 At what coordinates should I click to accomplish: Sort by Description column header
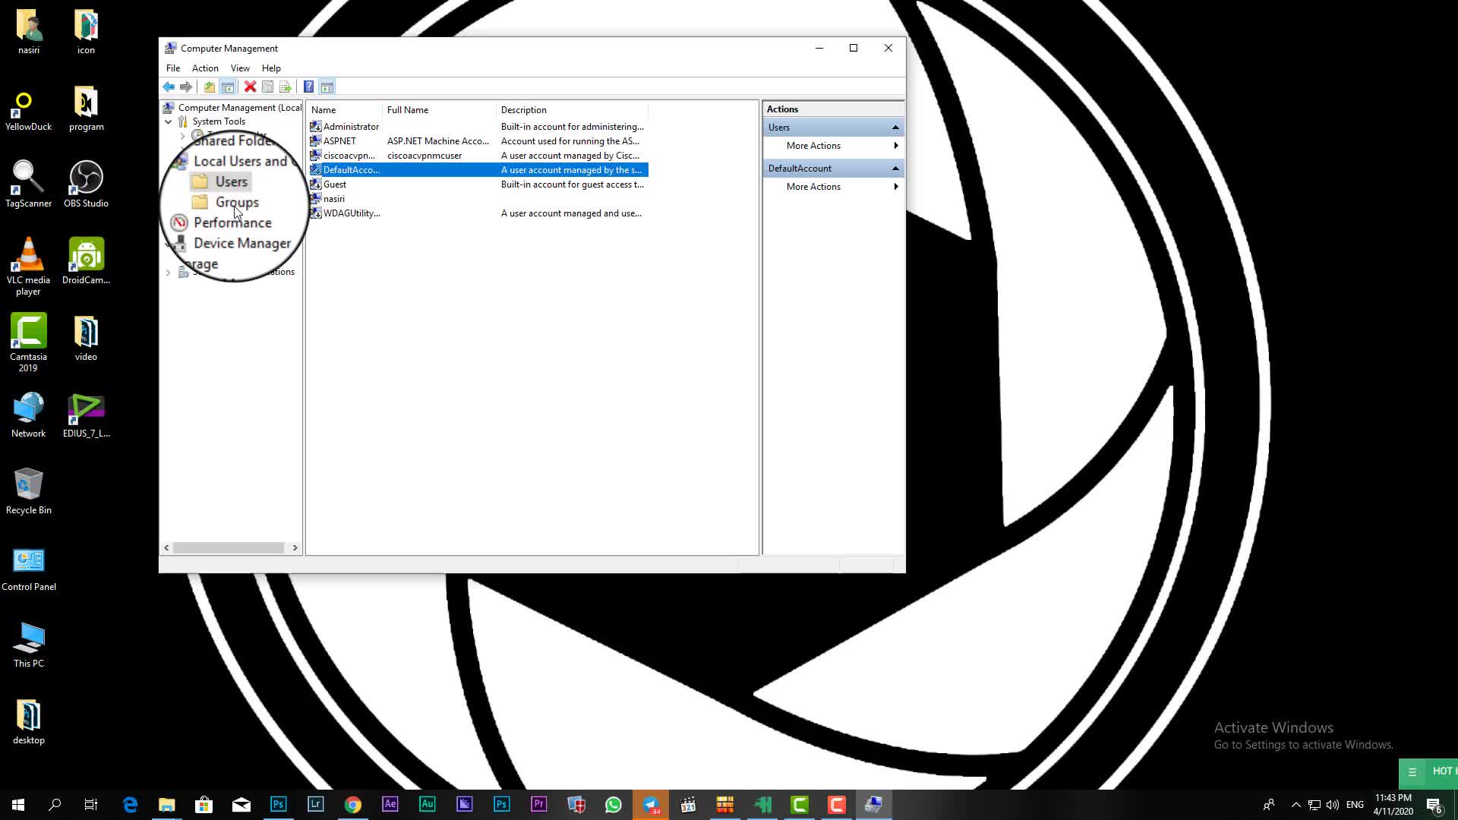tap(523, 110)
